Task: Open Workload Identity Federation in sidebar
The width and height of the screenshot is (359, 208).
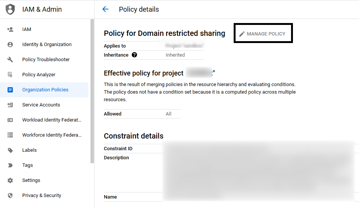Action: 52,120
